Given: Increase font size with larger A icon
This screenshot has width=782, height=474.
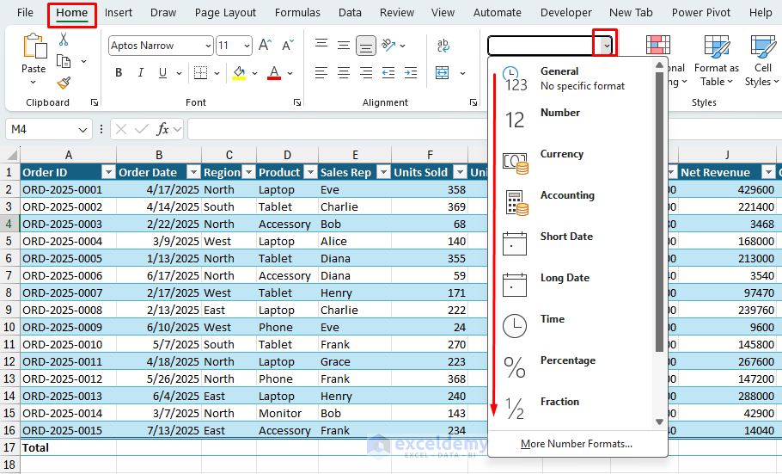Looking at the screenshot, I should tap(266, 46).
